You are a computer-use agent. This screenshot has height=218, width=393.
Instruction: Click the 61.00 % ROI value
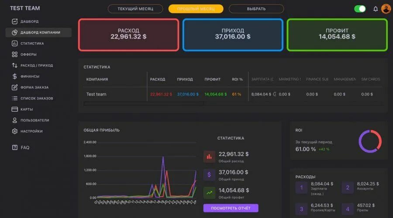(x=306, y=149)
